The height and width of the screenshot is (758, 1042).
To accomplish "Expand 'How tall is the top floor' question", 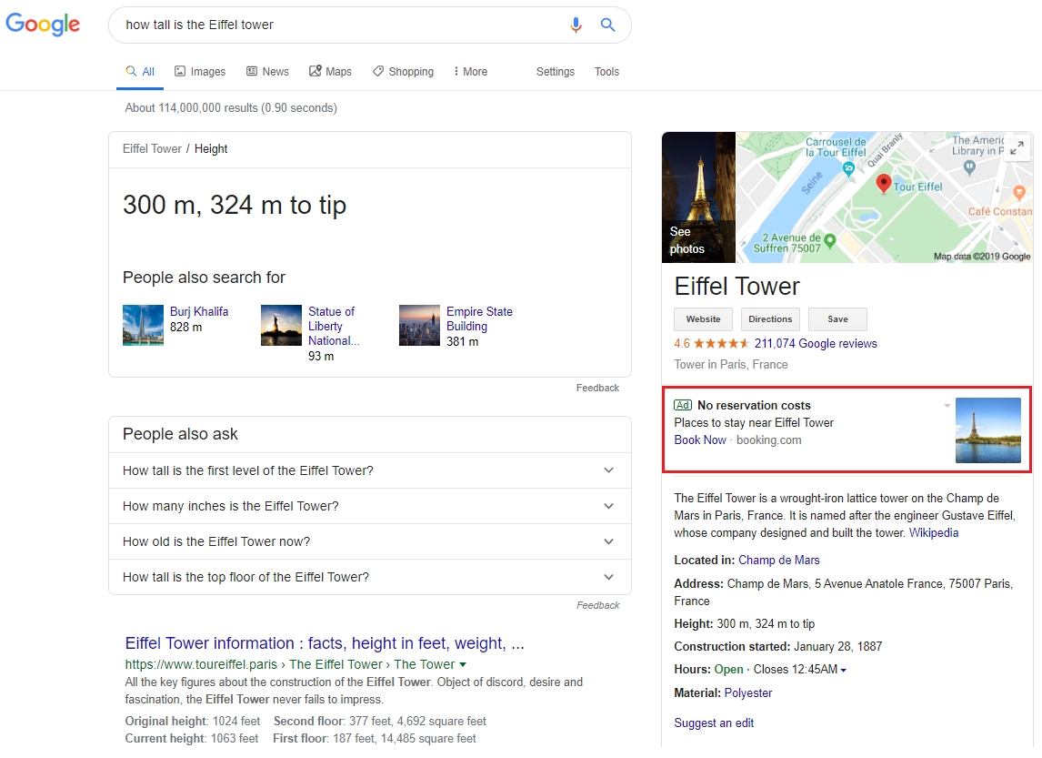I will 369,577.
